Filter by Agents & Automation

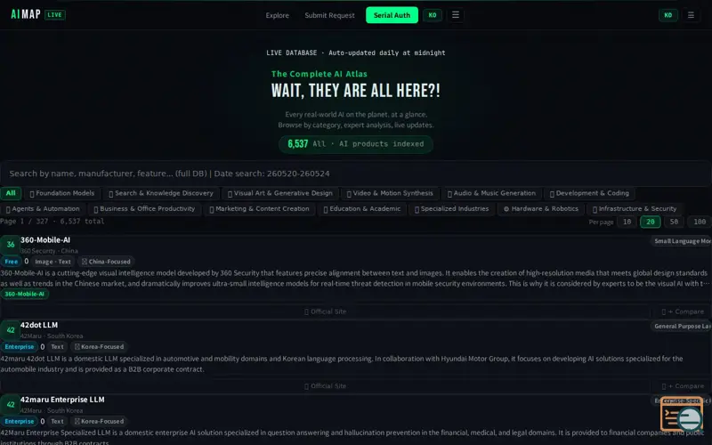click(x=43, y=209)
